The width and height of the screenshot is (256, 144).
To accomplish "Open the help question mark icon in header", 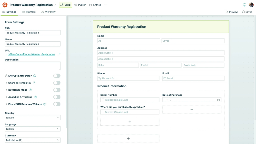I will pyautogui.click(x=244, y=5).
